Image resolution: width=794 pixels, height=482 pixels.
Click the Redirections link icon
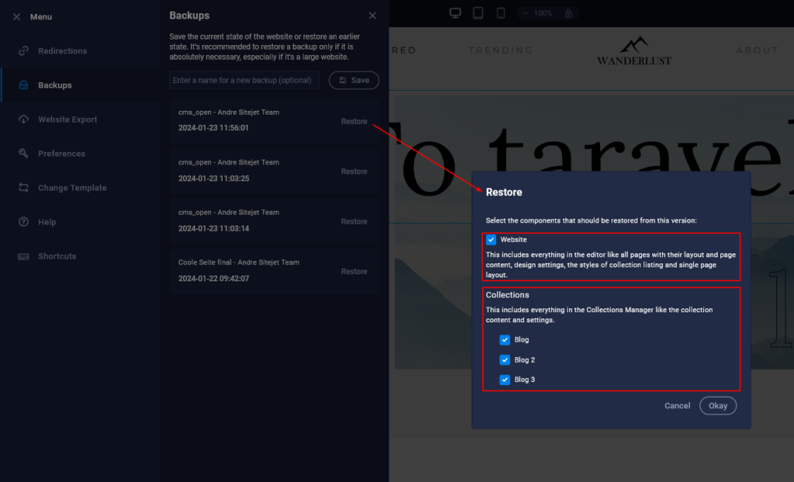point(23,50)
